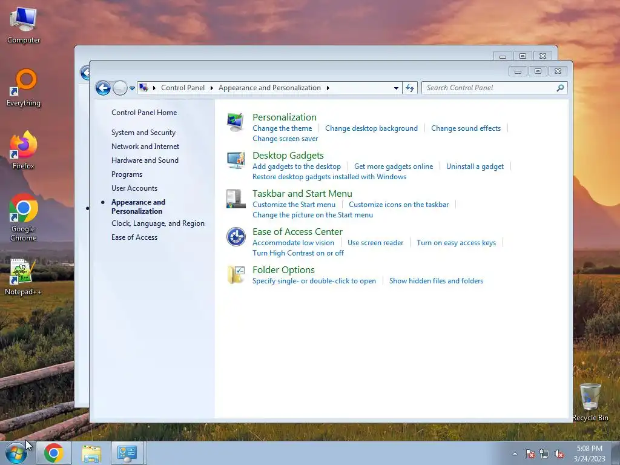Click Show hidden files and folders
This screenshot has height=465, width=620.
coord(436,281)
